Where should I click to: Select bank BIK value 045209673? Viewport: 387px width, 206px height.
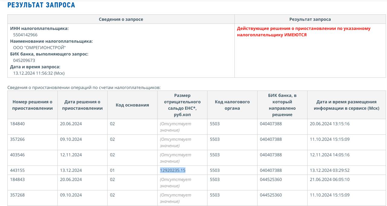24,60
